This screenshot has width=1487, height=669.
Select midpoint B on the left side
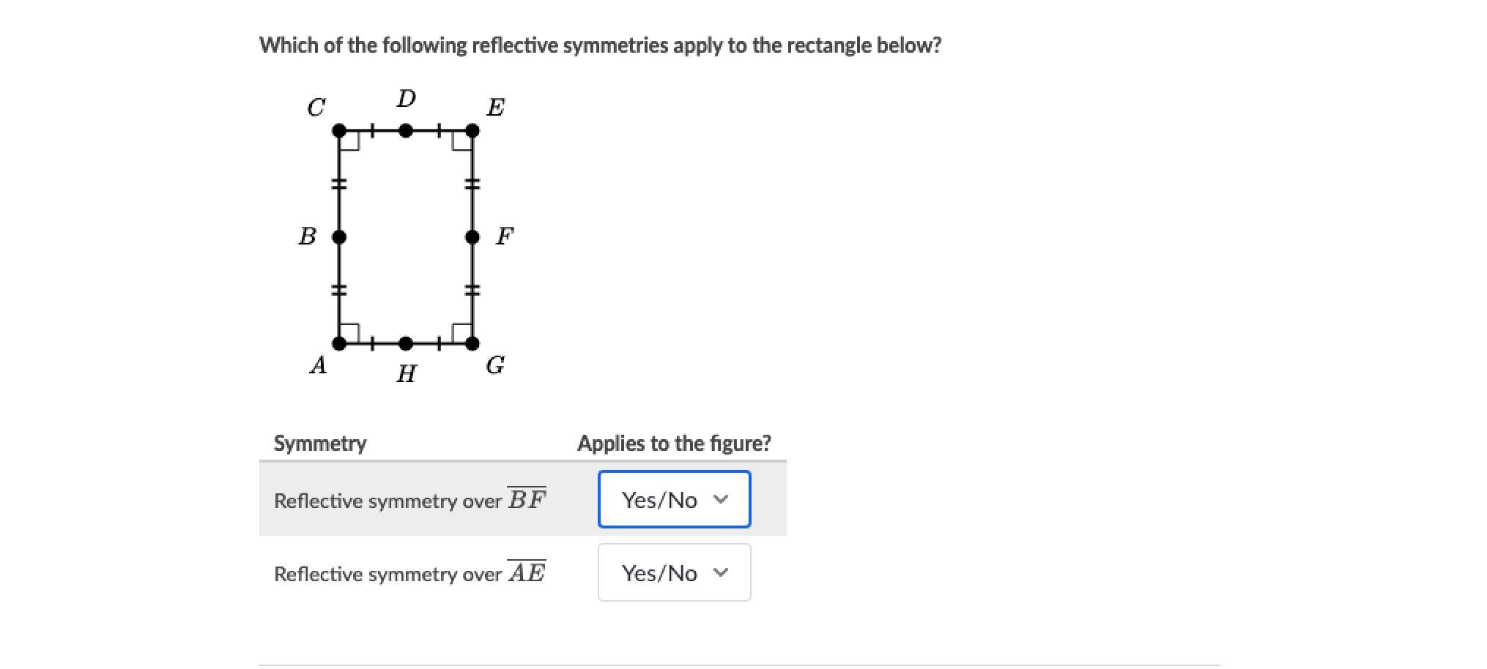[338, 237]
